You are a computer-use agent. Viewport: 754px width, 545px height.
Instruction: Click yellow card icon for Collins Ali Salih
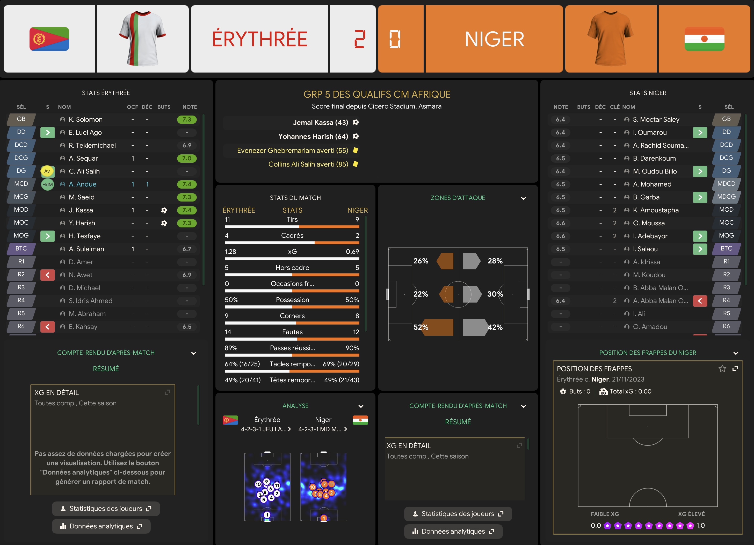click(x=356, y=164)
